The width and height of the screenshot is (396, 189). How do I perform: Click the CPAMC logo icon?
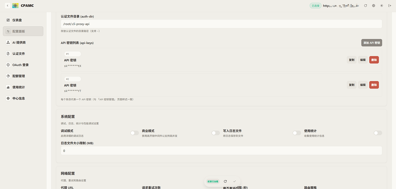tap(15, 5)
